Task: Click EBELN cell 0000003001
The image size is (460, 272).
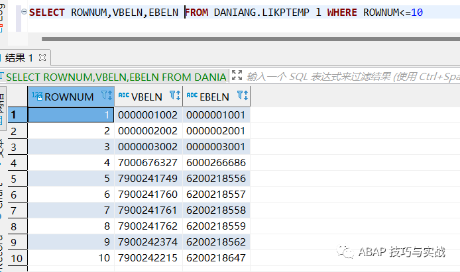Action: tap(216, 147)
